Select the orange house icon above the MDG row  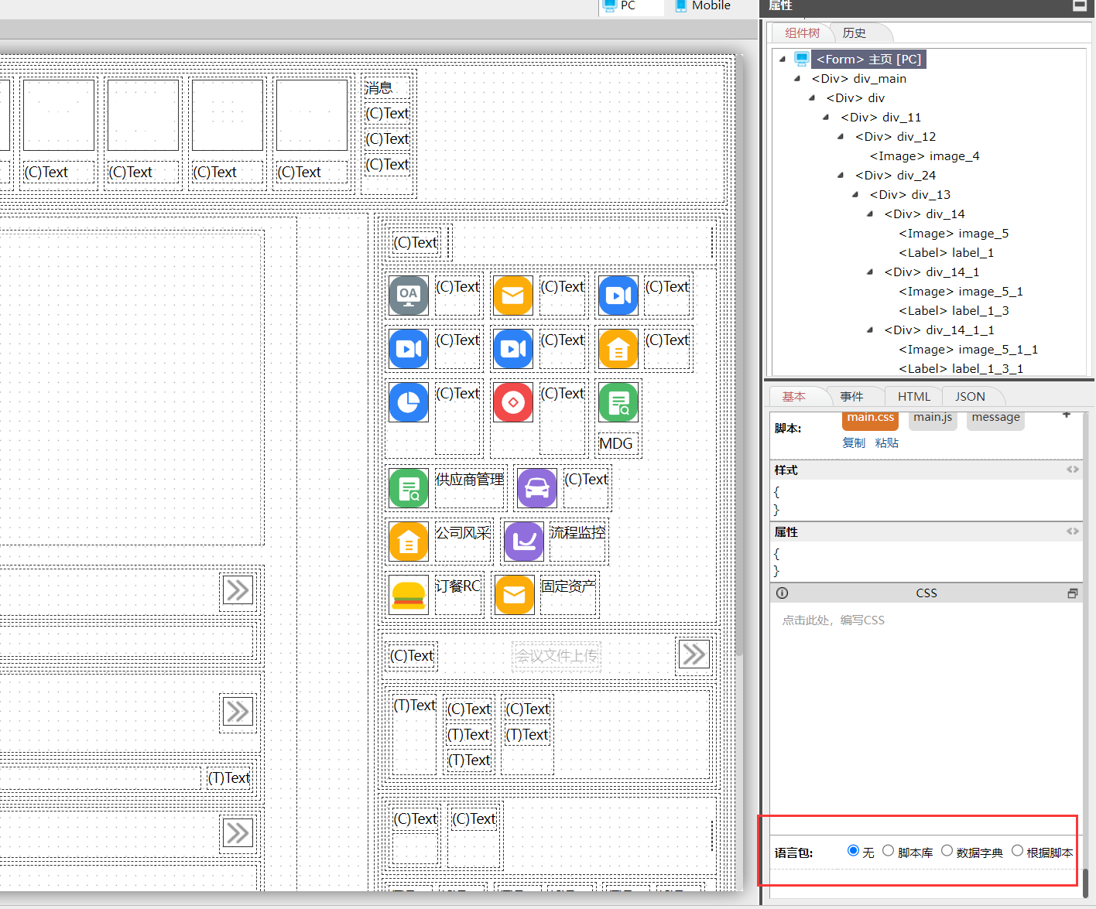tap(618, 349)
